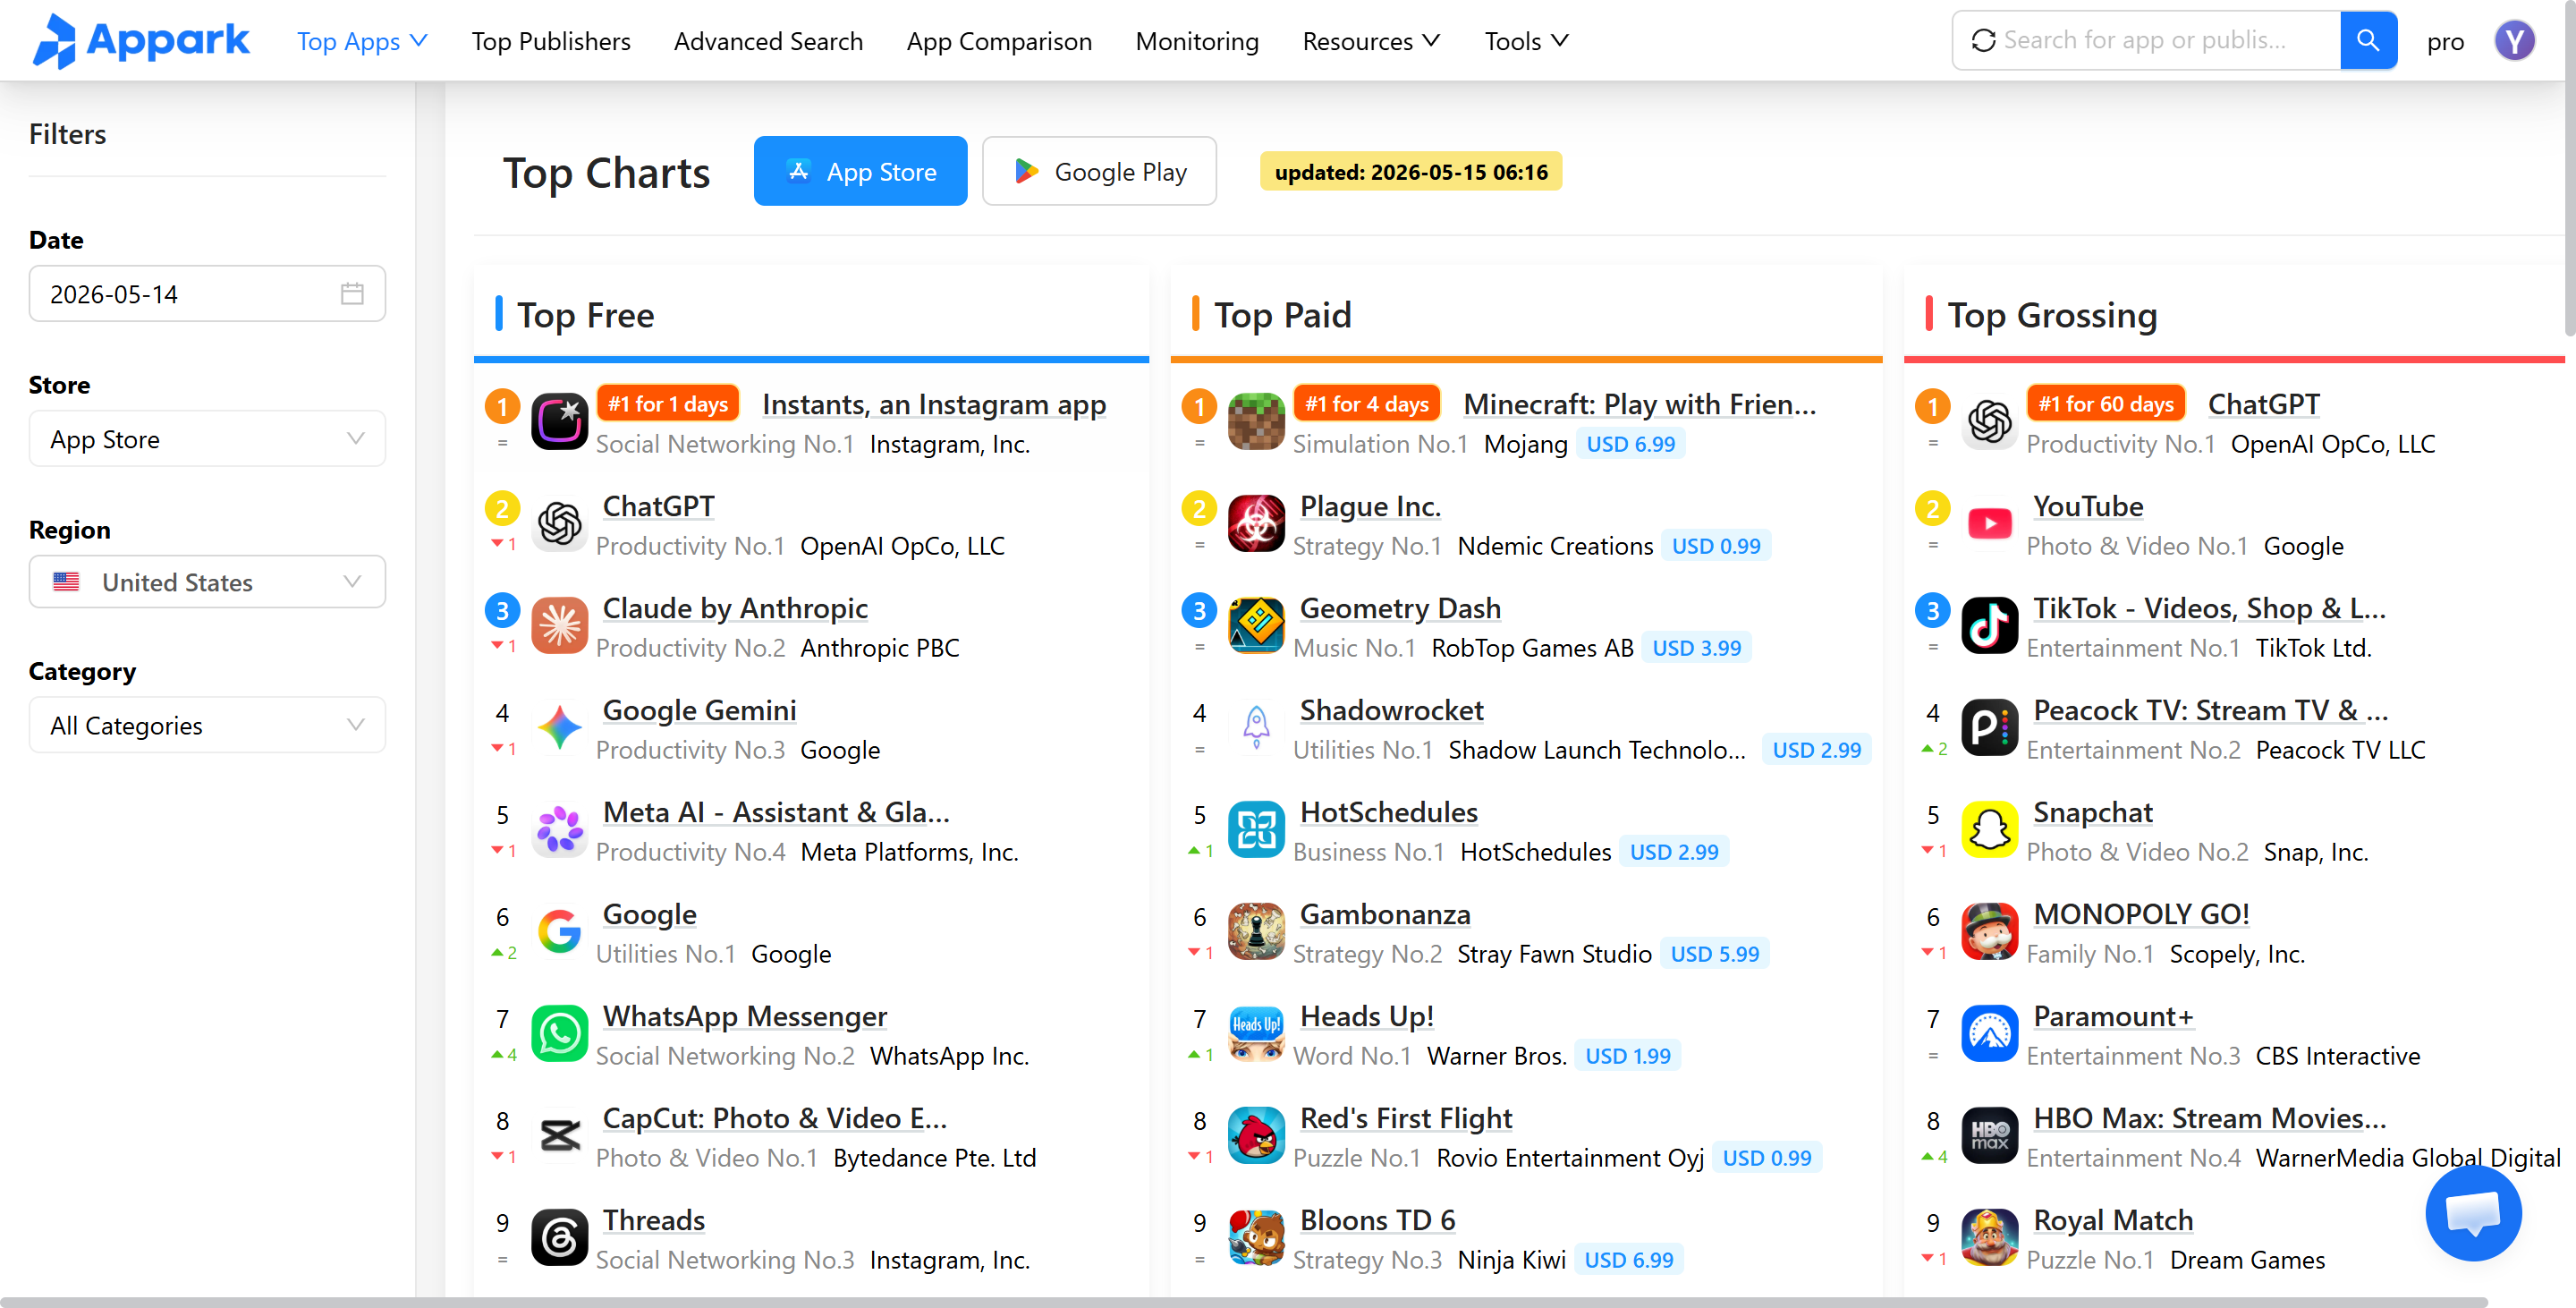Click the HotSchedules app icon
This screenshot has height=1308, width=2576.
click(x=1256, y=830)
